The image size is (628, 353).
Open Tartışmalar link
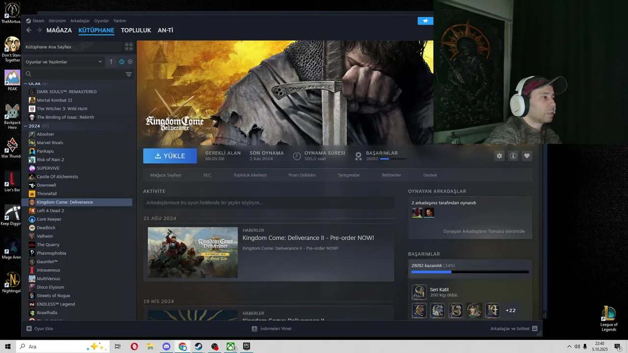coord(348,175)
